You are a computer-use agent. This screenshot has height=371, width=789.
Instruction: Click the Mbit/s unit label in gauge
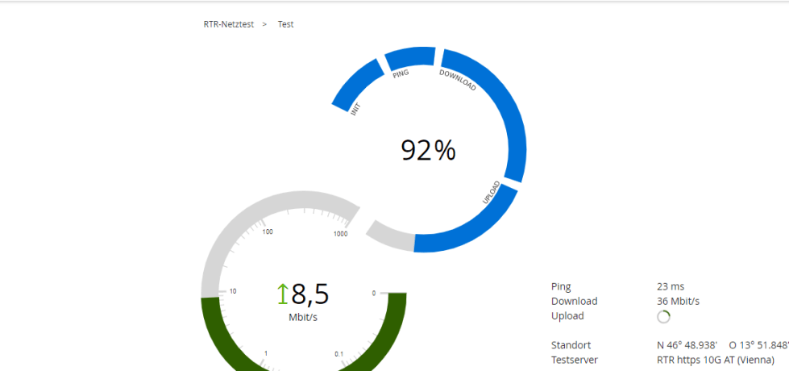pyautogui.click(x=303, y=317)
